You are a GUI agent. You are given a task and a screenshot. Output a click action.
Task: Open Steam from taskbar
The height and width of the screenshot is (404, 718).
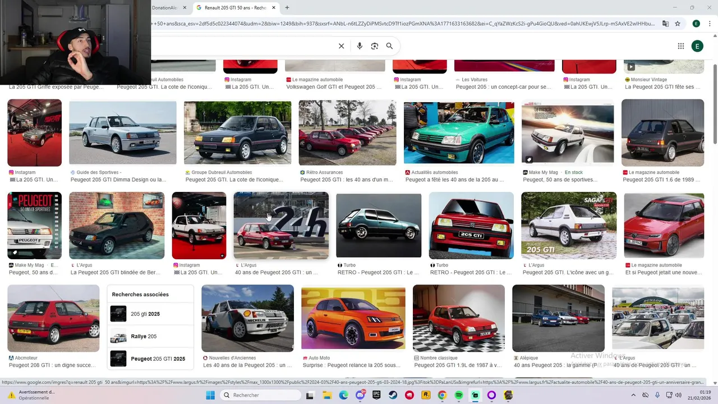click(x=393, y=395)
